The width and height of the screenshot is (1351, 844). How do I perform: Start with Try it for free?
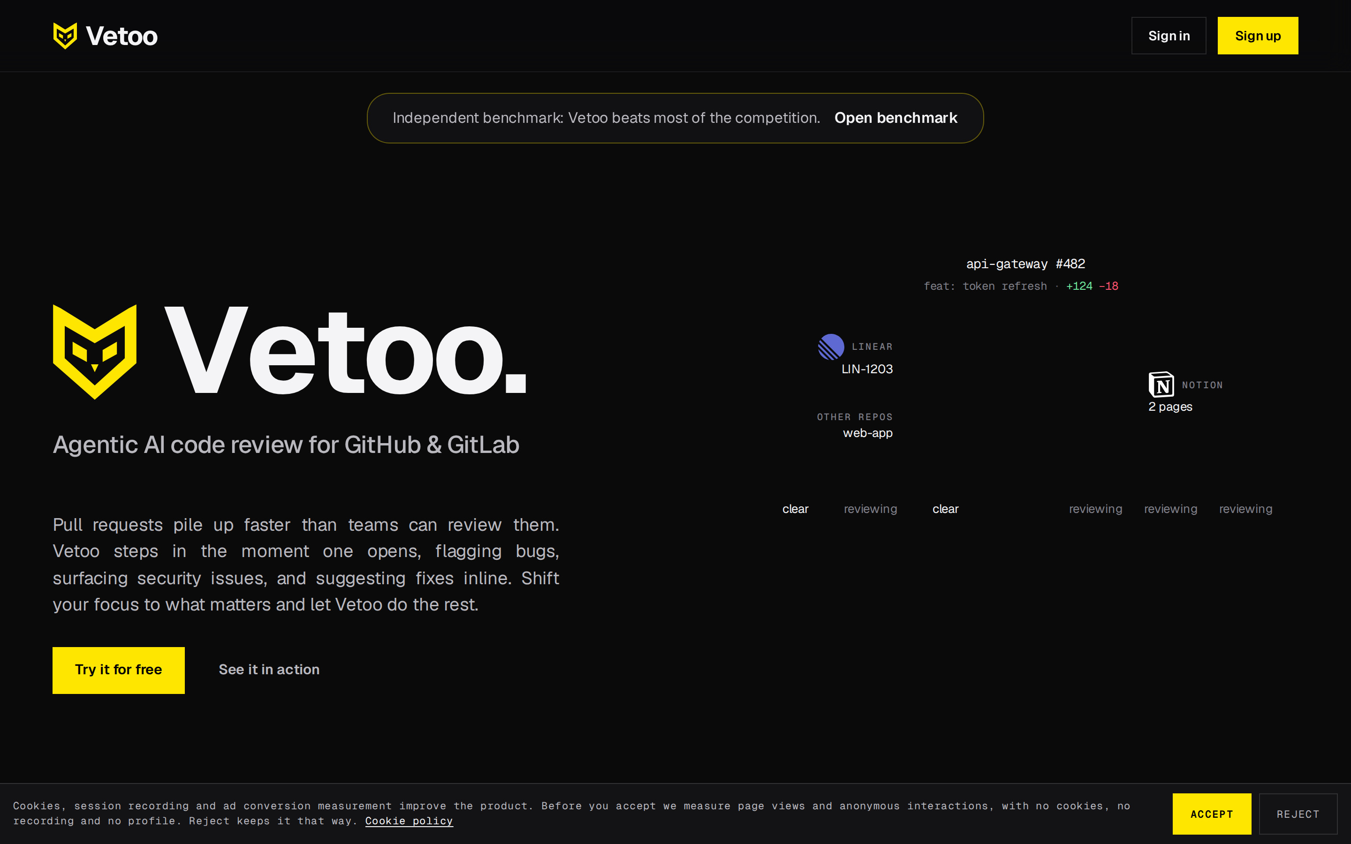[x=118, y=670]
